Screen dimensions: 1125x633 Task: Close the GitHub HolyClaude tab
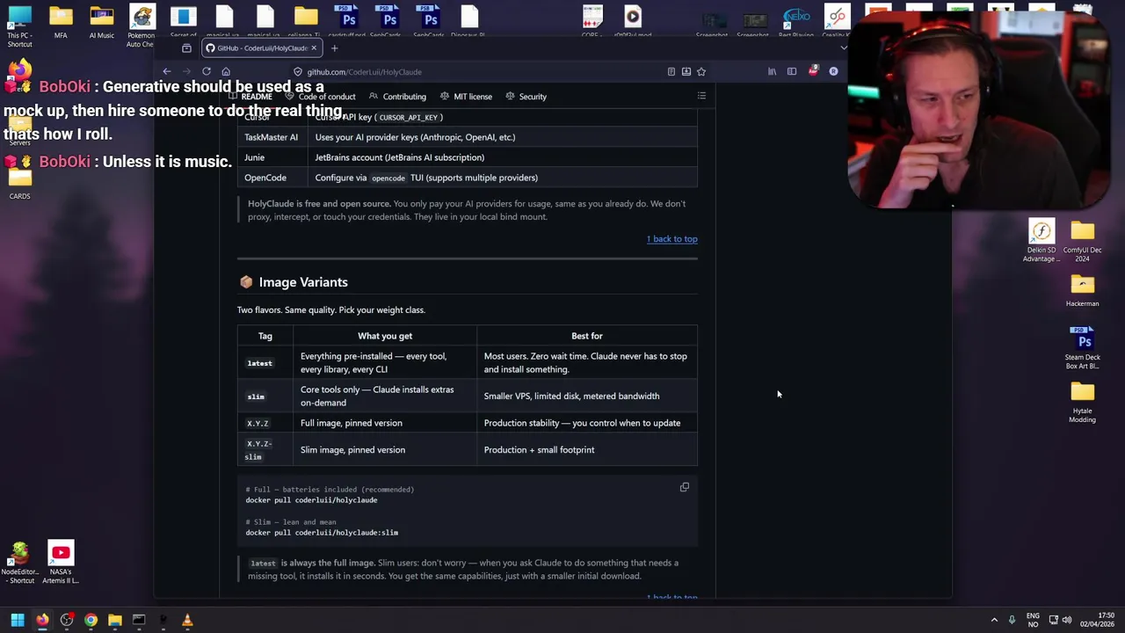click(x=314, y=48)
